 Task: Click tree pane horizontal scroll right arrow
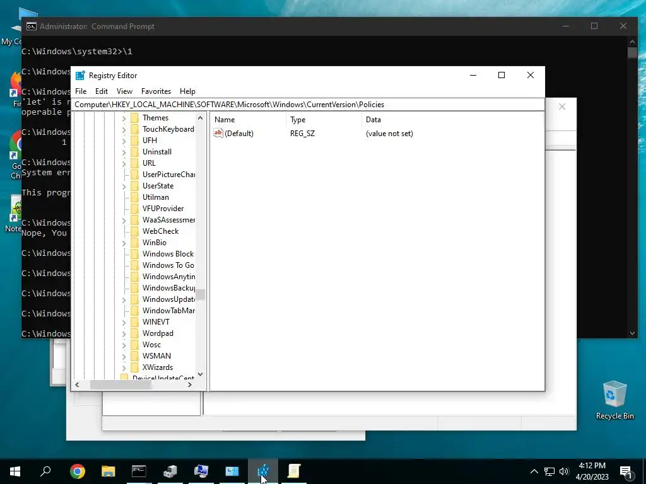tap(189, 385)
